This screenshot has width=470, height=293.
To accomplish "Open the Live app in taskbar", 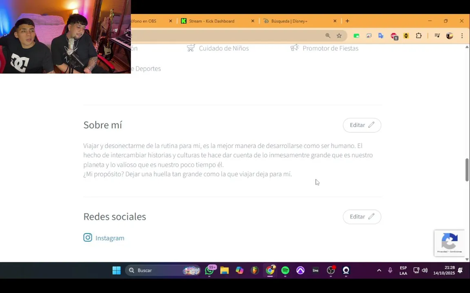I will 316,270.
